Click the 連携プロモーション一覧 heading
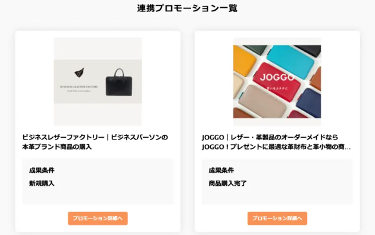The width and height of the screenshot is (375, 235). point(187,8)
